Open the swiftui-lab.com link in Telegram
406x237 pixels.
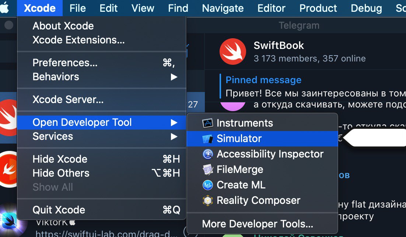(x=106, y=233)
